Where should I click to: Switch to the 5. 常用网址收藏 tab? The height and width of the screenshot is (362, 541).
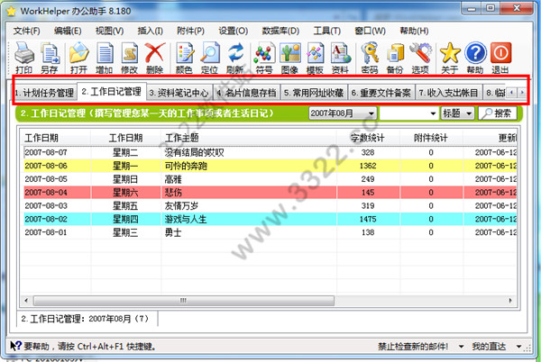click(x=314, y=93)
